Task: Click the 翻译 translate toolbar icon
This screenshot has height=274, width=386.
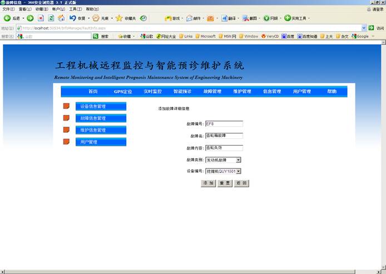Action: click(x=224, y=18)
